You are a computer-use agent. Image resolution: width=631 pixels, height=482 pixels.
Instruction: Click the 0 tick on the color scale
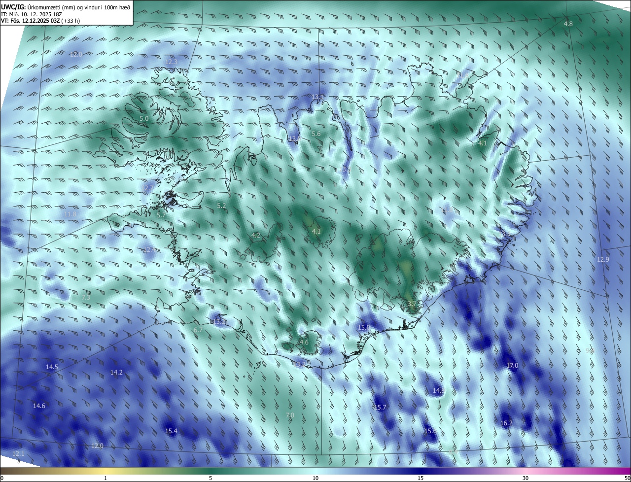(2, 478)
